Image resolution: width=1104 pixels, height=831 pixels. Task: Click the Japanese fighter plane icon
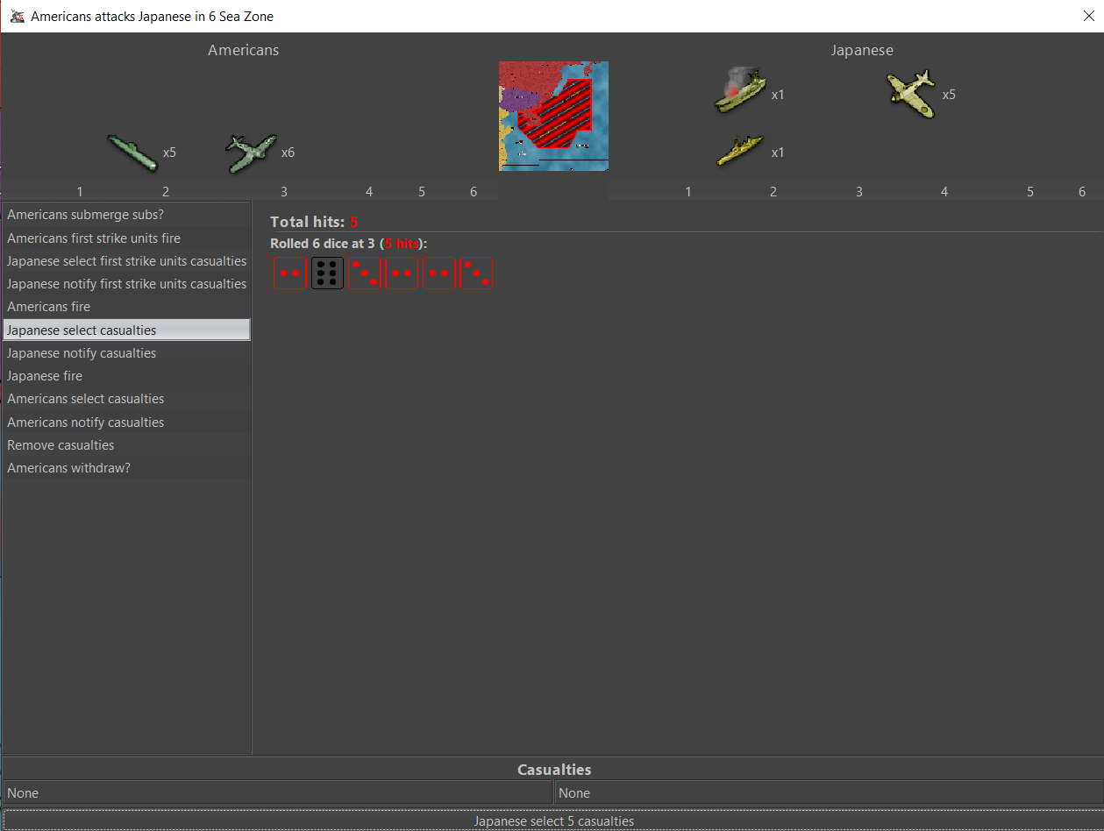911,94
